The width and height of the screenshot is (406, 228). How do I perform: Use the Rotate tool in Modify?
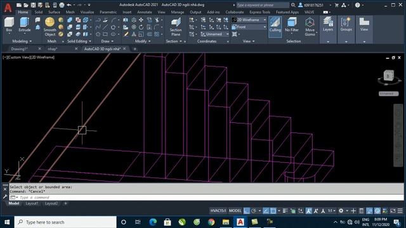tap(141, 27)
